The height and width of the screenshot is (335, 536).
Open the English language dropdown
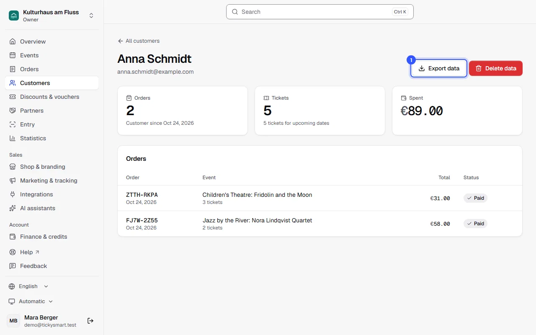(28, 286)
